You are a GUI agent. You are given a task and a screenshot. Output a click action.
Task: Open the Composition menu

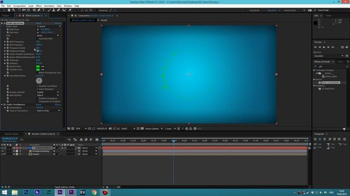pyautogui.click(x=20, y=6)
